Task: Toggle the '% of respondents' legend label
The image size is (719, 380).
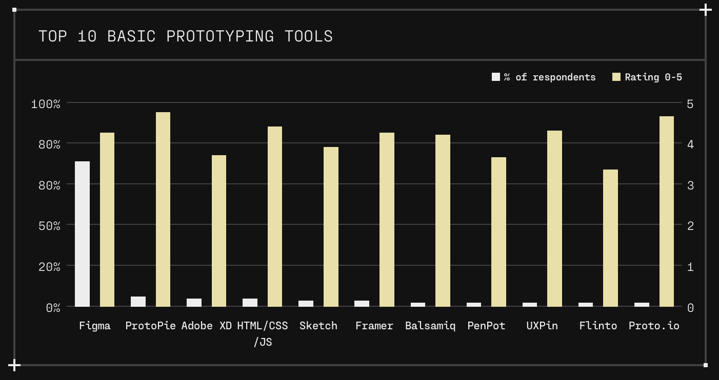Action: [x=550, y=77]
